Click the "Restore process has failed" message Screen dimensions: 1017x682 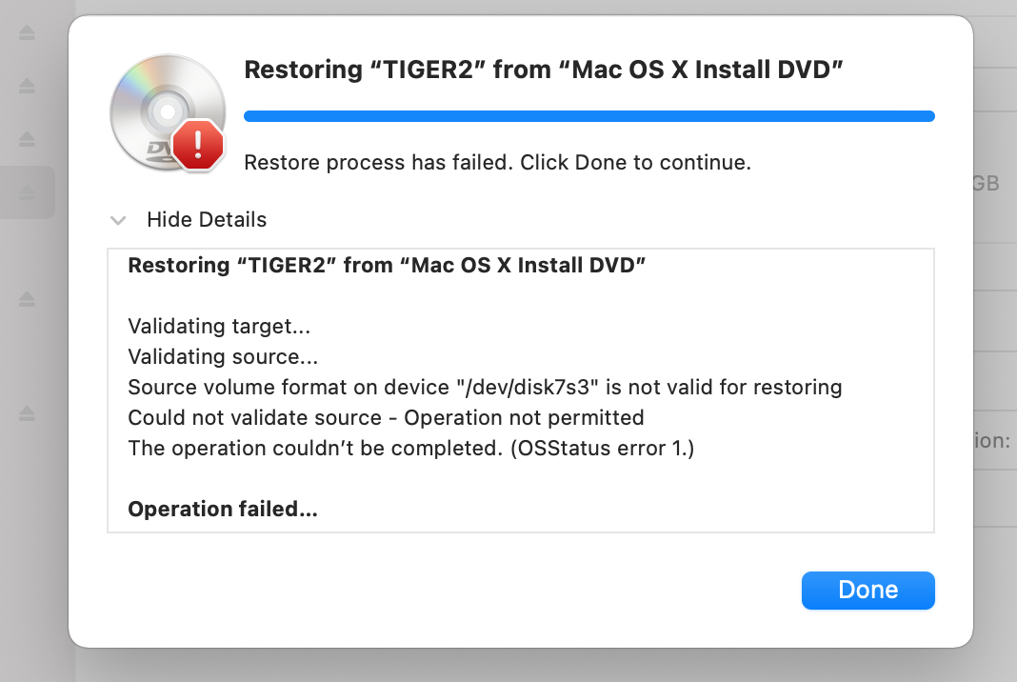click(497, 162)
